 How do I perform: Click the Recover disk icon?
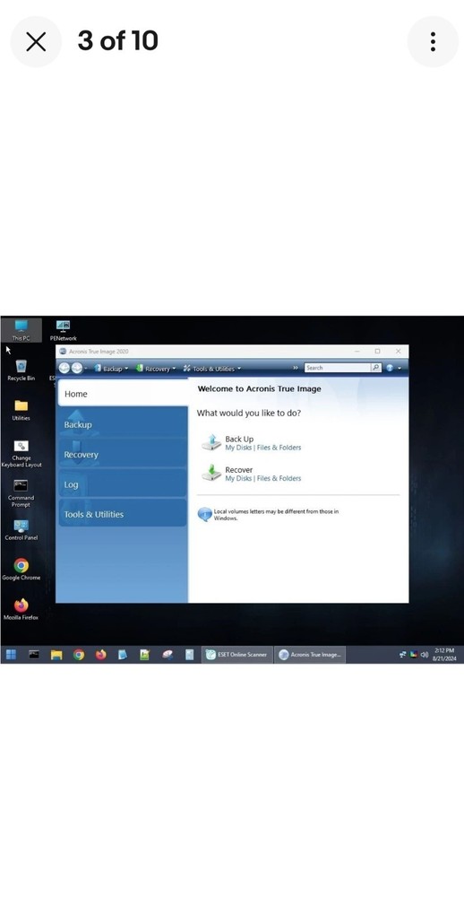point(211,473)
